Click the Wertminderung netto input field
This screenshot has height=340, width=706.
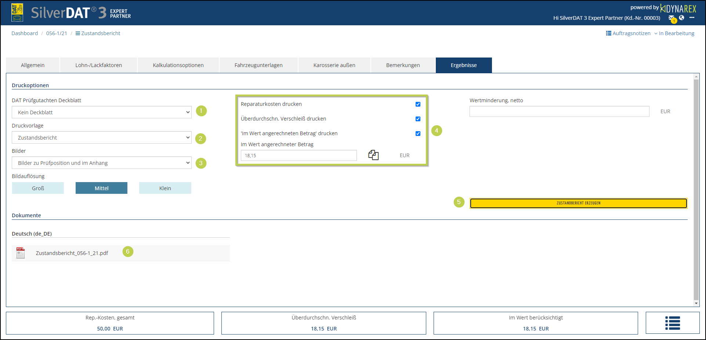point(559,111)
